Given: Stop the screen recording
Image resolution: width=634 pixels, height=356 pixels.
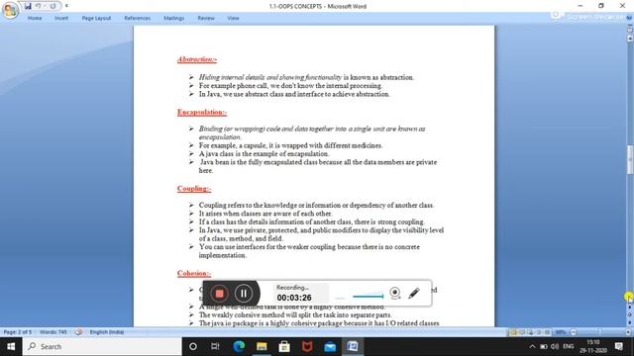Looking at the screenshot, I should 219,294.
